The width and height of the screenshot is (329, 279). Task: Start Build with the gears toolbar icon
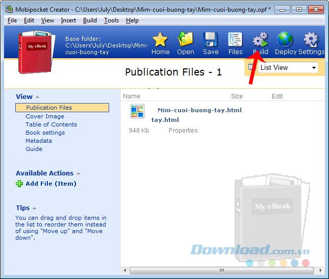(x=260, y=39)
